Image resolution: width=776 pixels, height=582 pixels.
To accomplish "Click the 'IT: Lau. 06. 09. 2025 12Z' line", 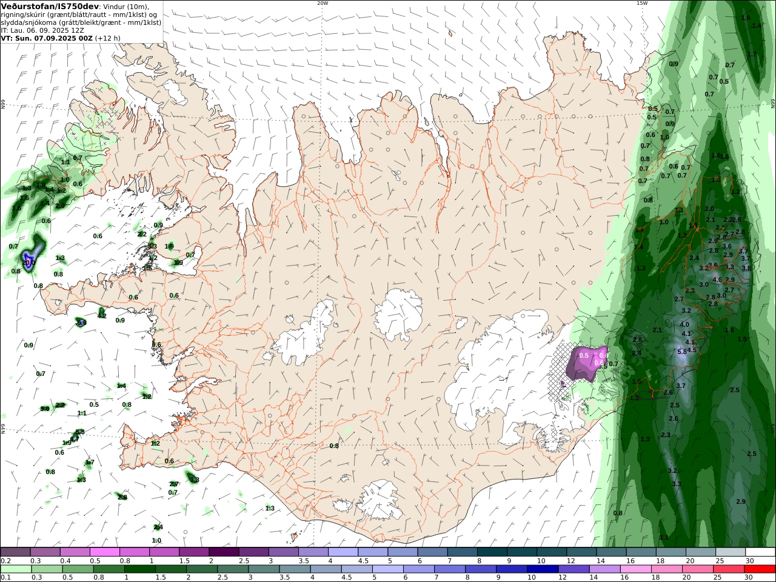I will point(42,30).
